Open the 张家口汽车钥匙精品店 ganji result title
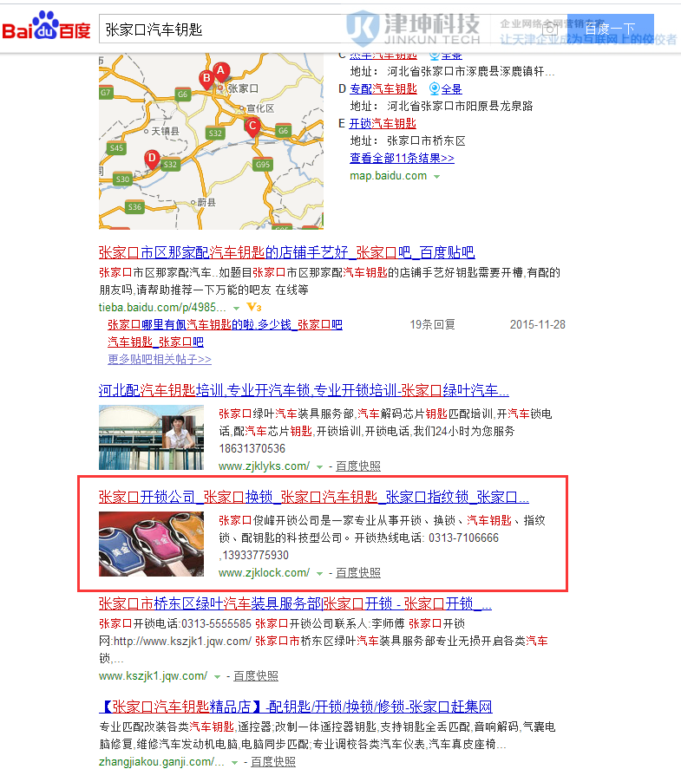 pyautogui.click(x=296, y=707)
